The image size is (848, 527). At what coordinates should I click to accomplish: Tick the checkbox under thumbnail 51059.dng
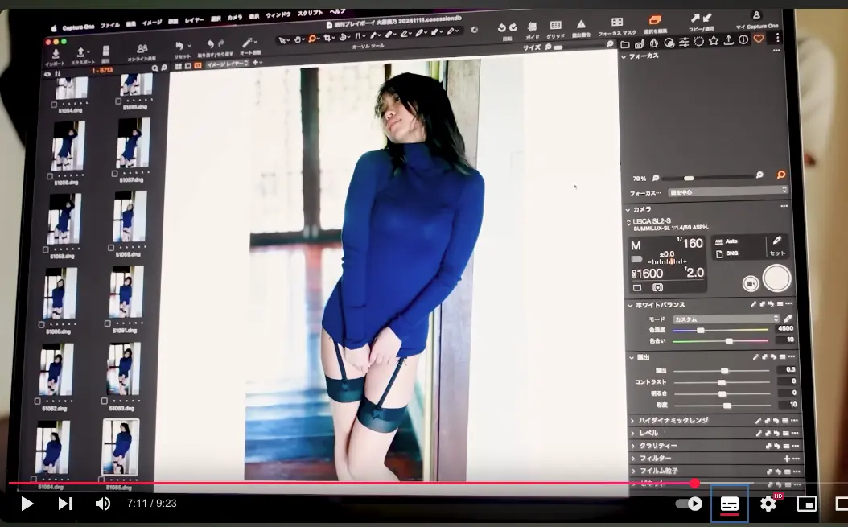click(111, 248)
